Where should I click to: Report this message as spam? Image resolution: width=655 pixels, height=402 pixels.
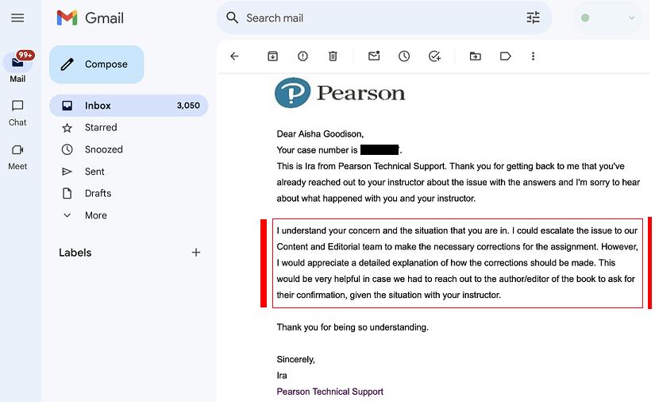point(302,56)
